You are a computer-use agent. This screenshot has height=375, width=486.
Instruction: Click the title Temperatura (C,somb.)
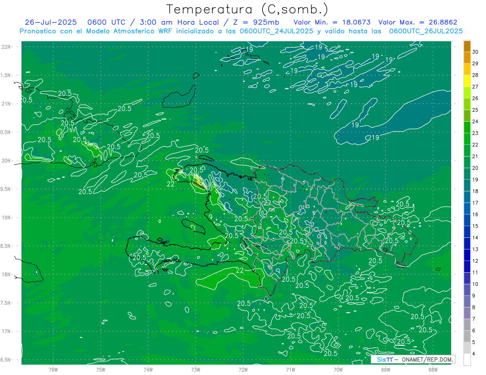(x=247, y=10)
